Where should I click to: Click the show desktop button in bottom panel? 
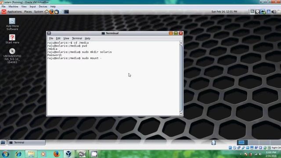click(3, 142)
